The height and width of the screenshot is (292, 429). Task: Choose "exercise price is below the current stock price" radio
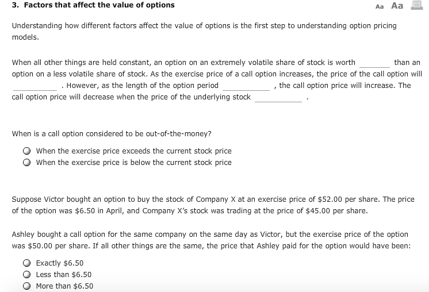point(26,163)
